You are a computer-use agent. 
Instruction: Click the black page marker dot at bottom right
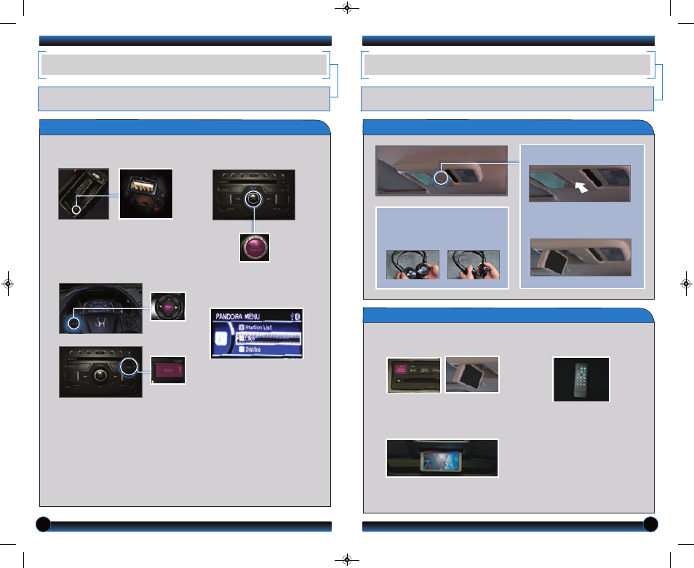pyautogui.click(x=650, y=524)
